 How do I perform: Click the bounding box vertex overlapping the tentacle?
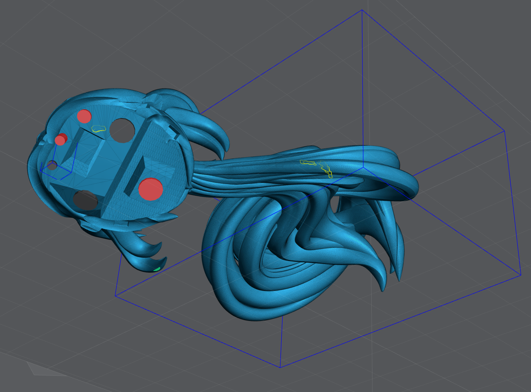pyautogui.click(x=363, y=168)
